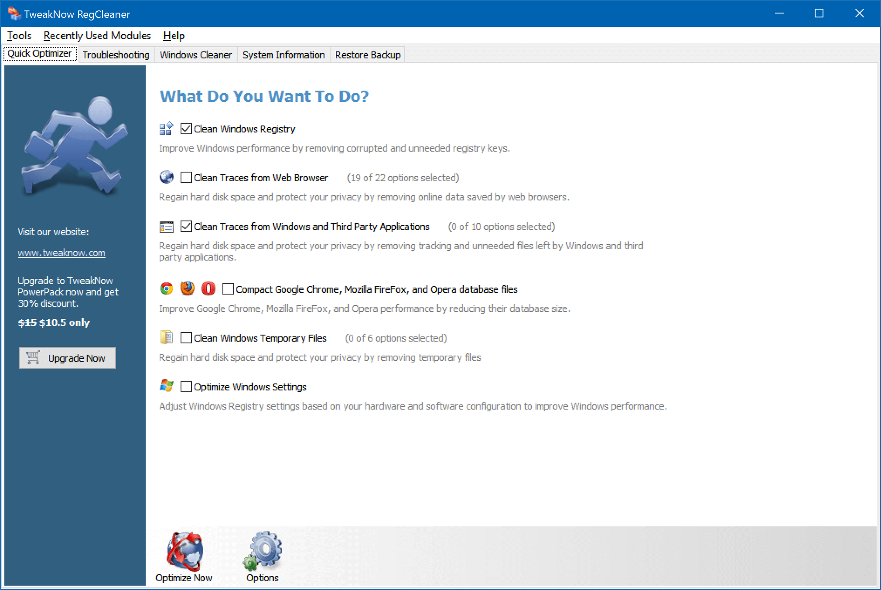
Task: Switch to the Troubleshooting tab
Action: [115, 54]
